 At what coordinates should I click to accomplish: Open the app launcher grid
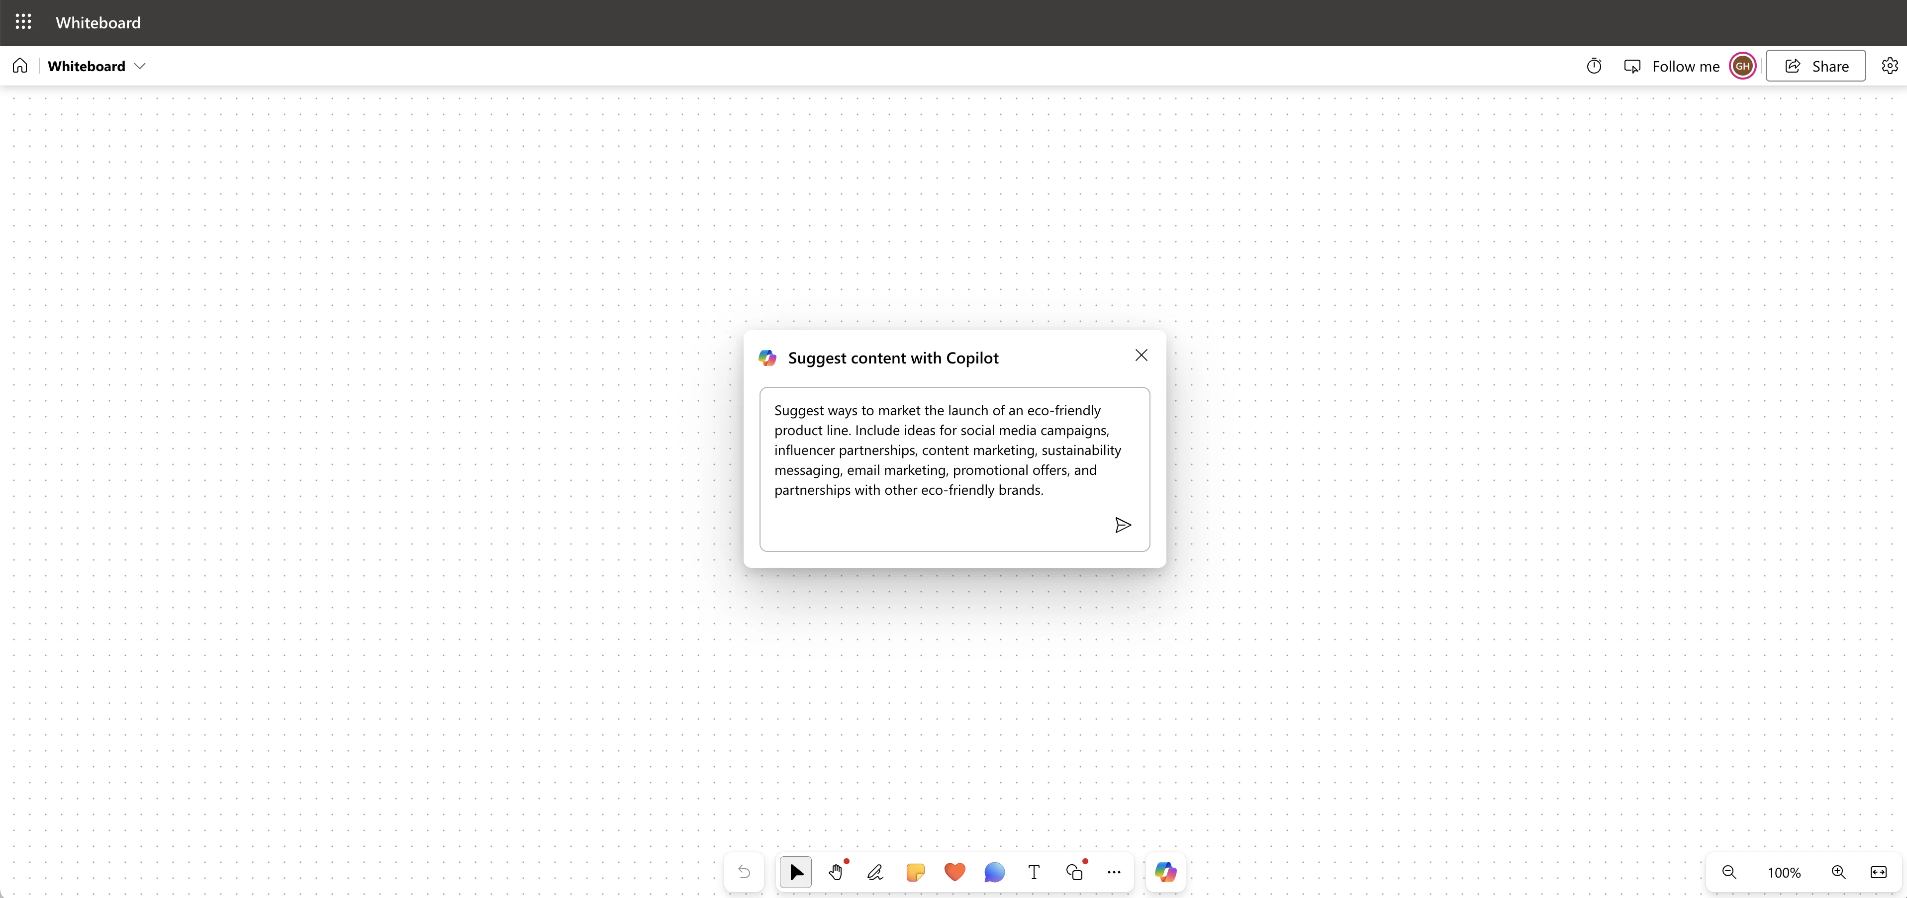pos(23,22)
